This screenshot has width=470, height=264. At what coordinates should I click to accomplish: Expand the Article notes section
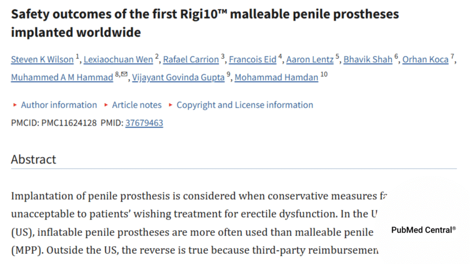(137, 105)
